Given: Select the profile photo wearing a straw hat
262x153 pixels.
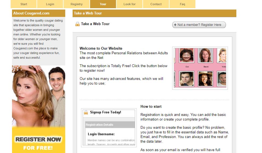Looking at the screenshot, I should pyautogui.click(x=205, y=79).
